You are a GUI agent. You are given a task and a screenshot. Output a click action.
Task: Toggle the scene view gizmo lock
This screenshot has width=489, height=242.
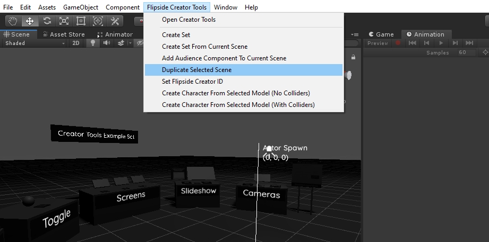[353, 57]
